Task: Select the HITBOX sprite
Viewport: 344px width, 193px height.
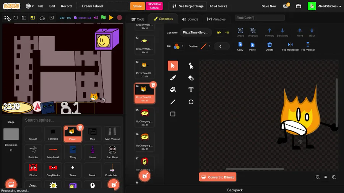Action: coord(53,134)
